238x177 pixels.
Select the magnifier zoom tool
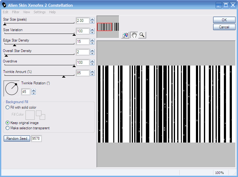point(142,35)
